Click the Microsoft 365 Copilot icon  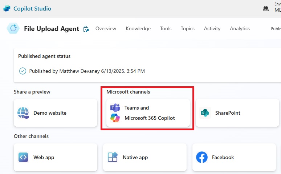115,118
